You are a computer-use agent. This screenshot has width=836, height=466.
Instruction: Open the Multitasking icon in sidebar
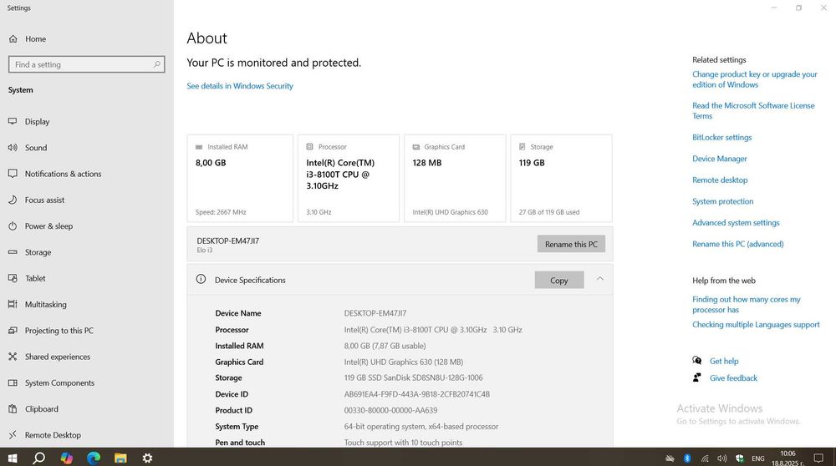13,305
